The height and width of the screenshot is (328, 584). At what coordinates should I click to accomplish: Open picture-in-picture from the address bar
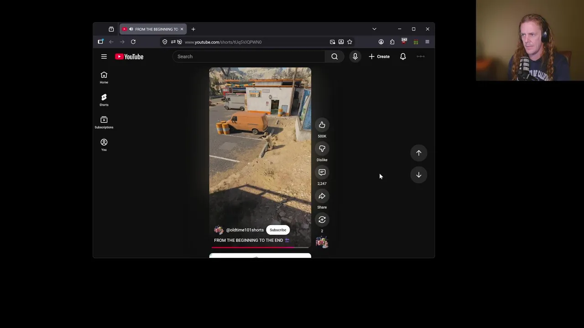333,42
